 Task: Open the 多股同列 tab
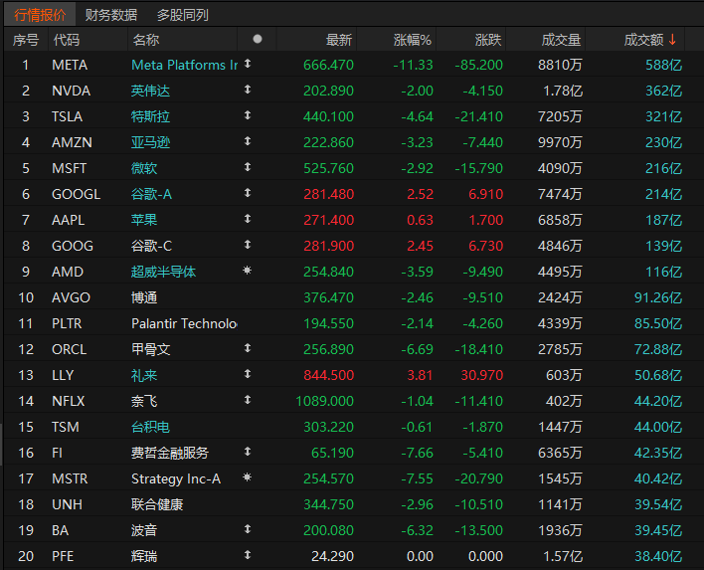(182, 15)
